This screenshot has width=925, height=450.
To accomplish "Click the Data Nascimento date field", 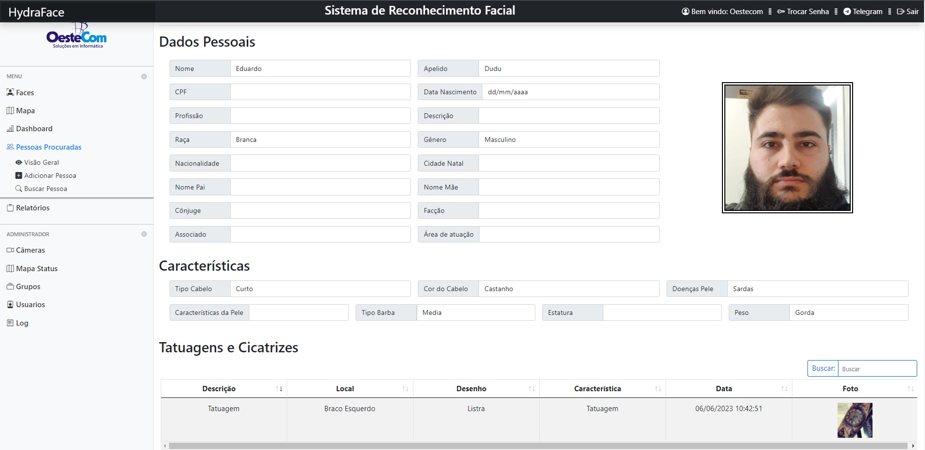I will (570, 92).
